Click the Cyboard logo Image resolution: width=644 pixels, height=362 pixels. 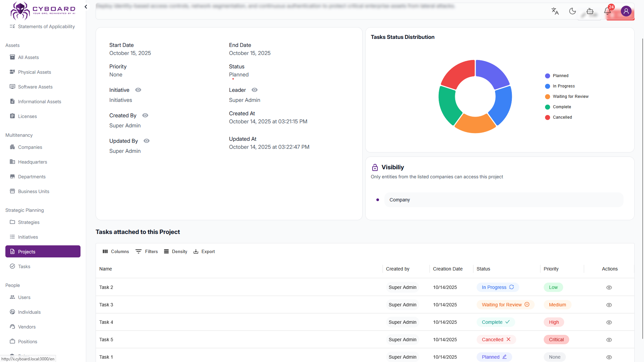[x=43, y=10]
